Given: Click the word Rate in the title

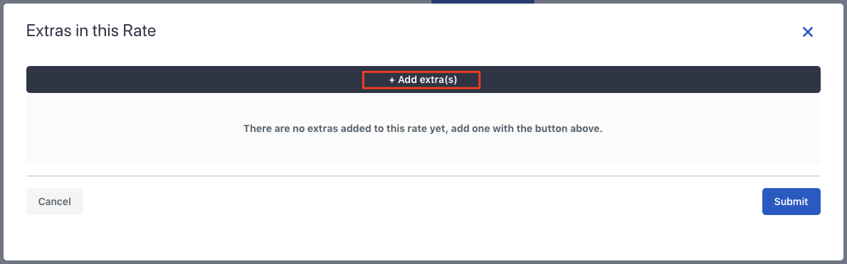Looking at the screenshot, I should point(142,31).
